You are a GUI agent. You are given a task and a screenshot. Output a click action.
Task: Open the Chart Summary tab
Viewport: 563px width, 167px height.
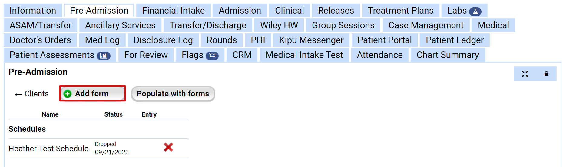click(x=447, y=55)
